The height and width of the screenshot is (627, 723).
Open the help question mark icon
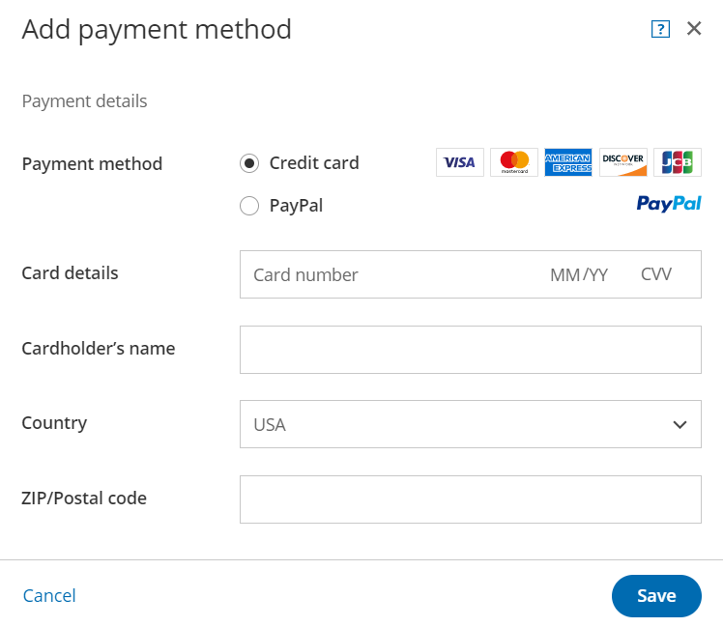[660, 29]
